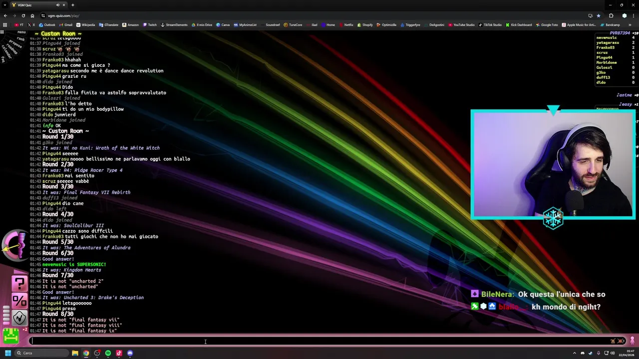
Task: Open the Wikipedia bookmark
Action: point(85,25)
